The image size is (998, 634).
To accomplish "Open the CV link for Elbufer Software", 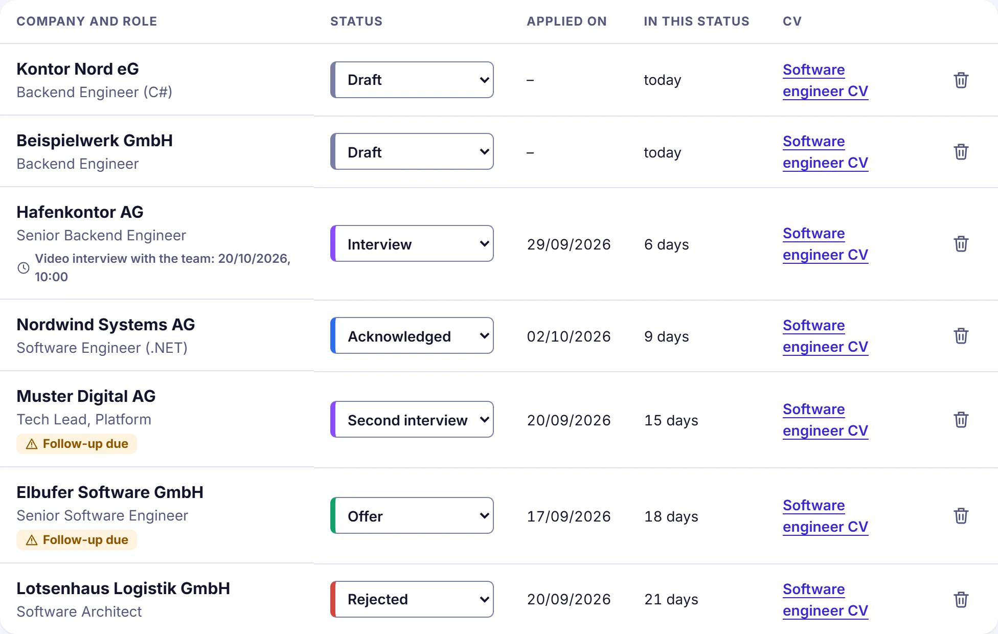I will 825,516.
